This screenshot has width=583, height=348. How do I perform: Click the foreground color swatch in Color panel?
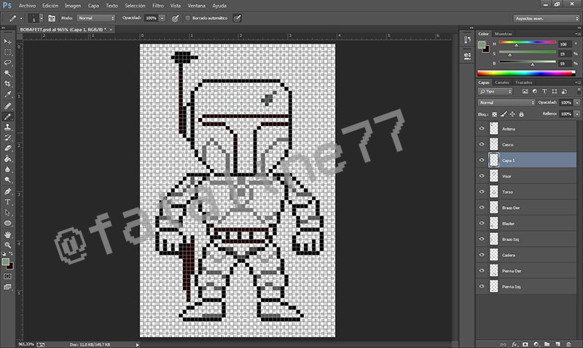pos(482,45)
